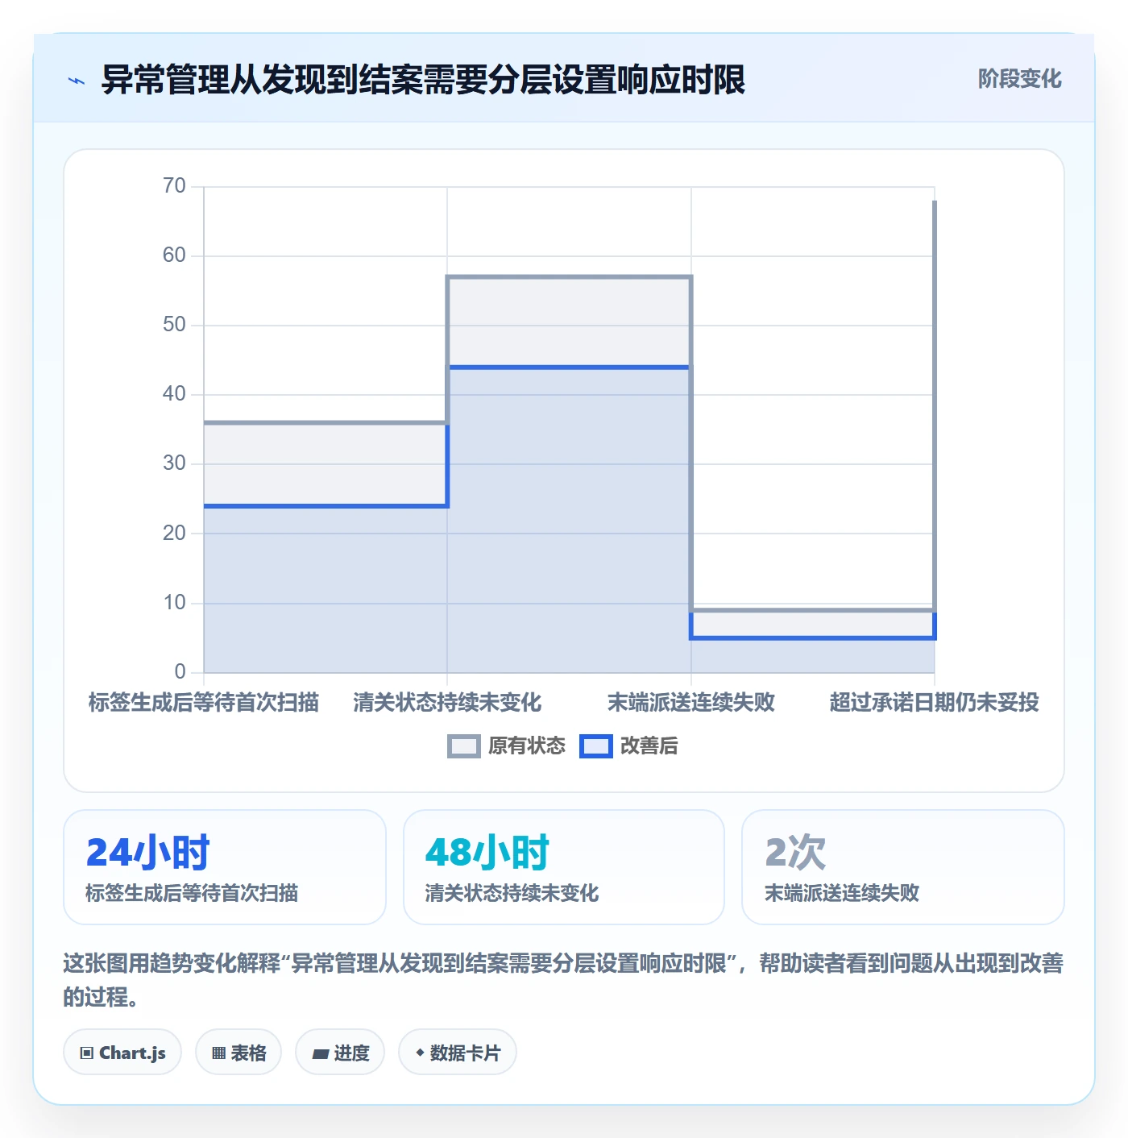
Task: Click x-axis label 标签生成后等待首次扫描 on the chart
Action: pyautogui.click(x=204, y=703)
